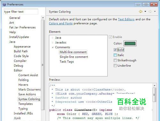Click the Preview code text area
Screen dimensions: 160x121
101,102
